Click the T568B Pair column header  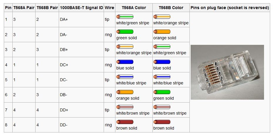[47, 8]
